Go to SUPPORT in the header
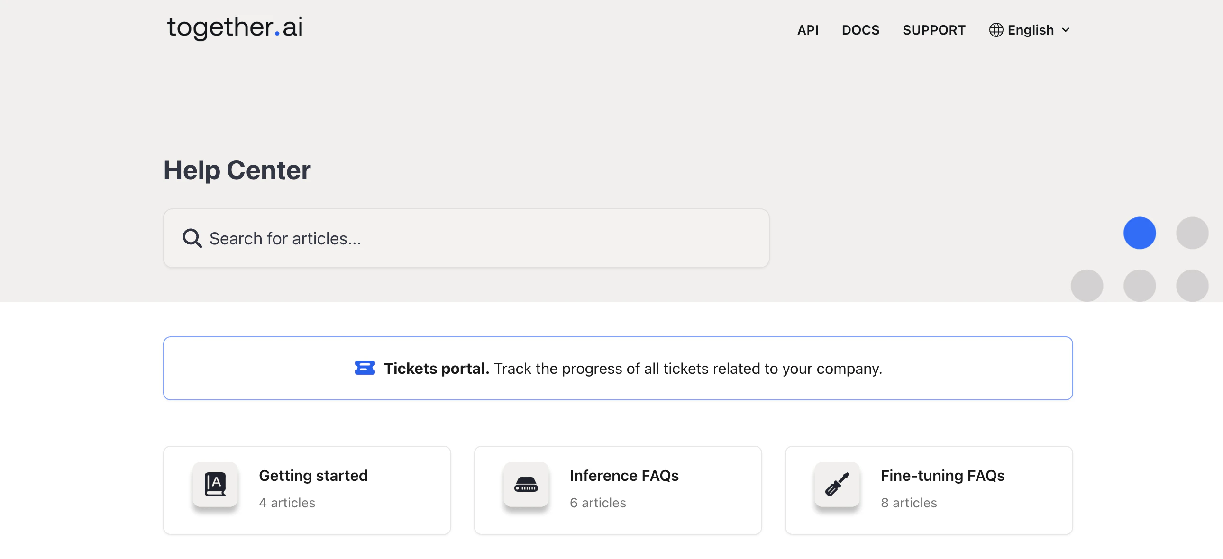The width and height of the screenshot is (1223, 559). click(x=933, y=30)
